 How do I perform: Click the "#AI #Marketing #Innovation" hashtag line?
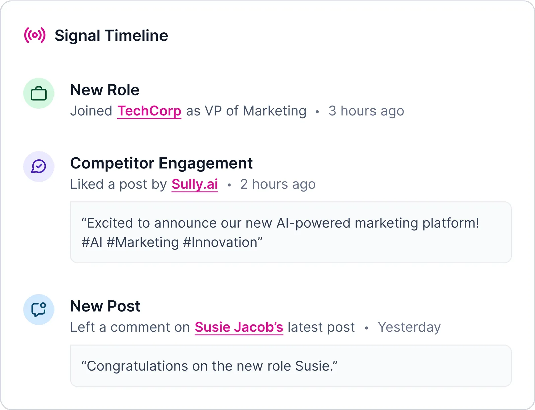click(x=172, y=242)
